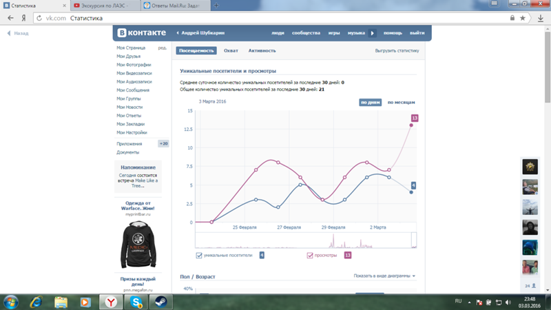
Task: Open media player from taskbar
Action: coord(85,302)
